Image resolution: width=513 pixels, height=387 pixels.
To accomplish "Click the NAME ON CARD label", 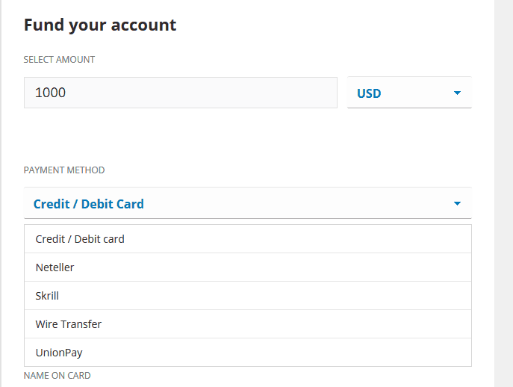I will pyautogui.click(x=57, y=376).
